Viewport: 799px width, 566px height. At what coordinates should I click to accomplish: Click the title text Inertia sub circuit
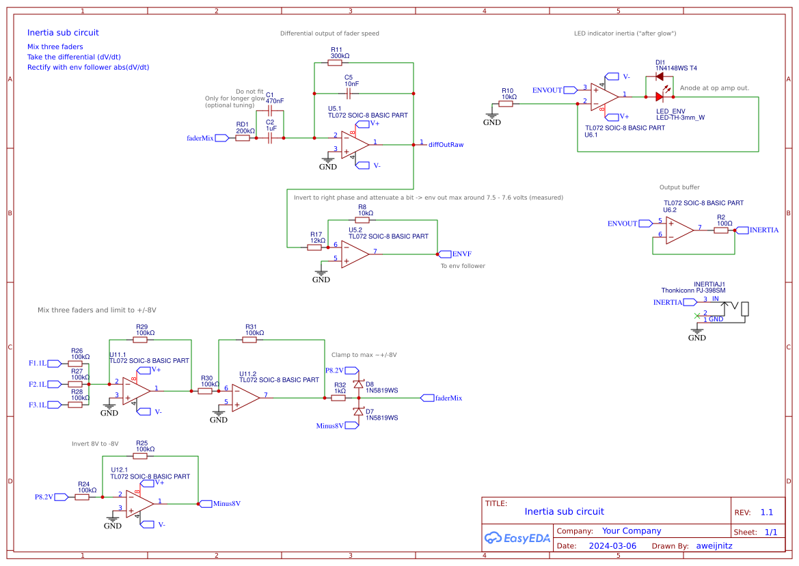coord(565,511)
